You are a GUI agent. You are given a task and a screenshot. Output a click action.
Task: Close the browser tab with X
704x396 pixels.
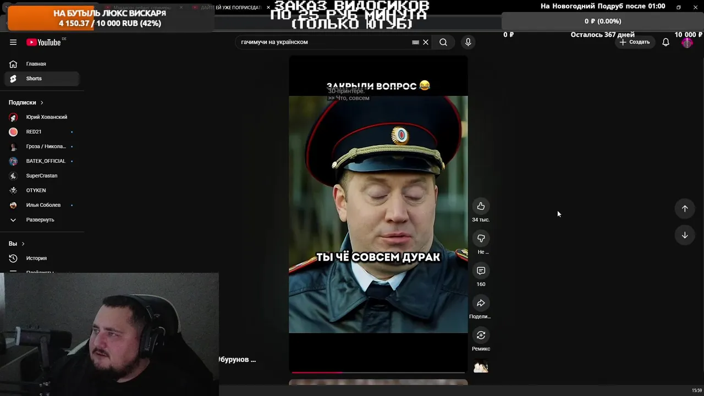tap(268, 8)
